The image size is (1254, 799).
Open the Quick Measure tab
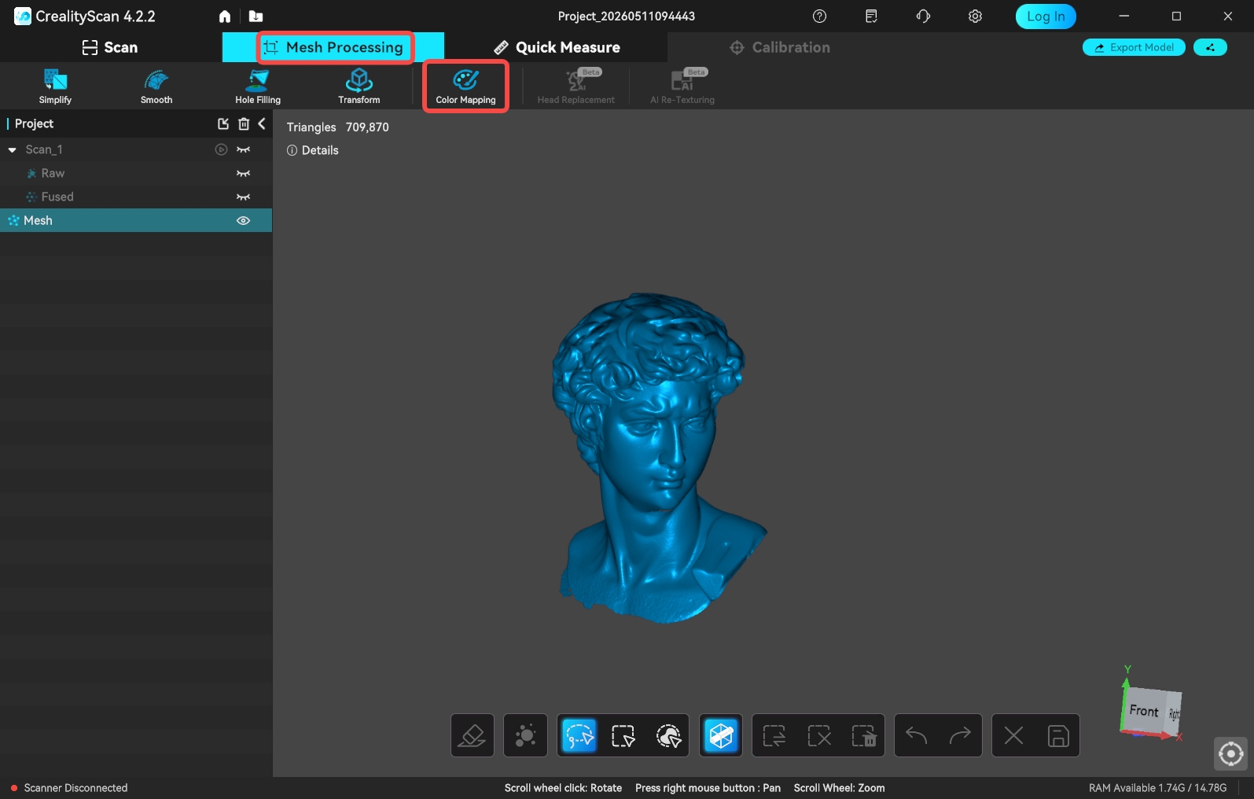(x=557, y=47)
